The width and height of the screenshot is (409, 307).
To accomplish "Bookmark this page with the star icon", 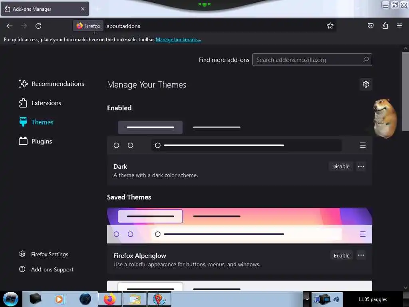I will tap(330, 26).
